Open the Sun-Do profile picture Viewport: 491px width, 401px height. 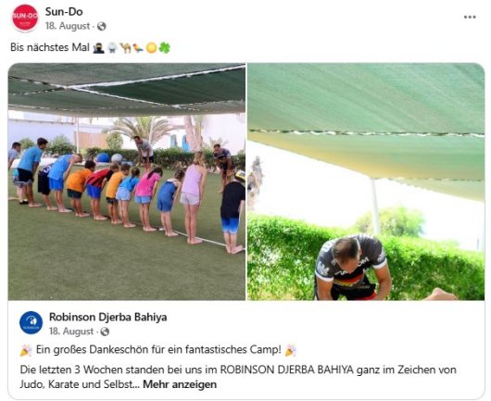(25, 18)
